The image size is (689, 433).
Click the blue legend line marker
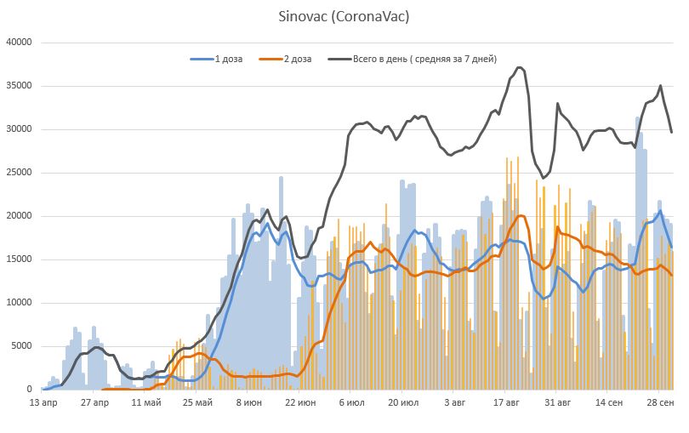coord(201,59)
